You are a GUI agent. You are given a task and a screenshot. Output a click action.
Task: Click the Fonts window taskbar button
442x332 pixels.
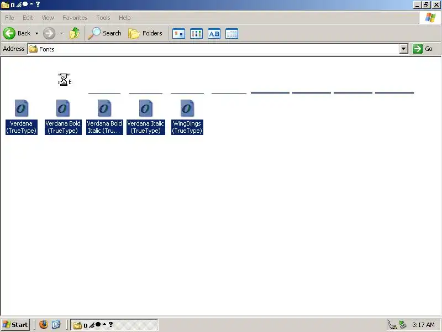point(114,325)
